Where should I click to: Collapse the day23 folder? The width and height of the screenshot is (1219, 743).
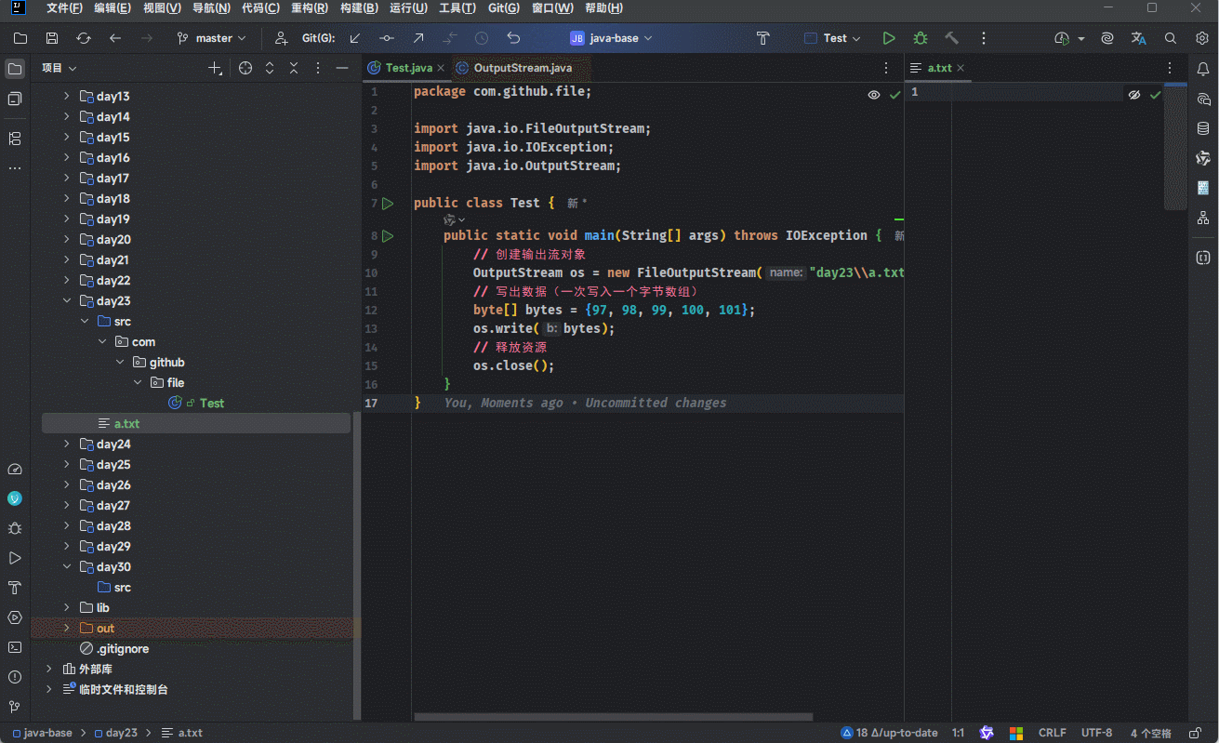[x=66, y=301]
